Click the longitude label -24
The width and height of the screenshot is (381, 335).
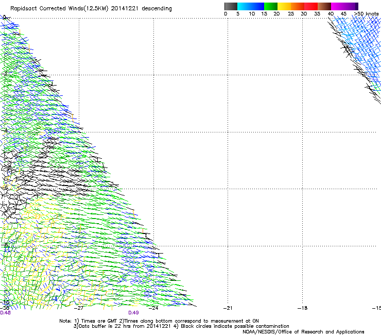(x=153, y=308)
